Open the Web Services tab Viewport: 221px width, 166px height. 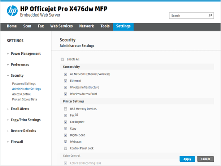click(61, 26)
